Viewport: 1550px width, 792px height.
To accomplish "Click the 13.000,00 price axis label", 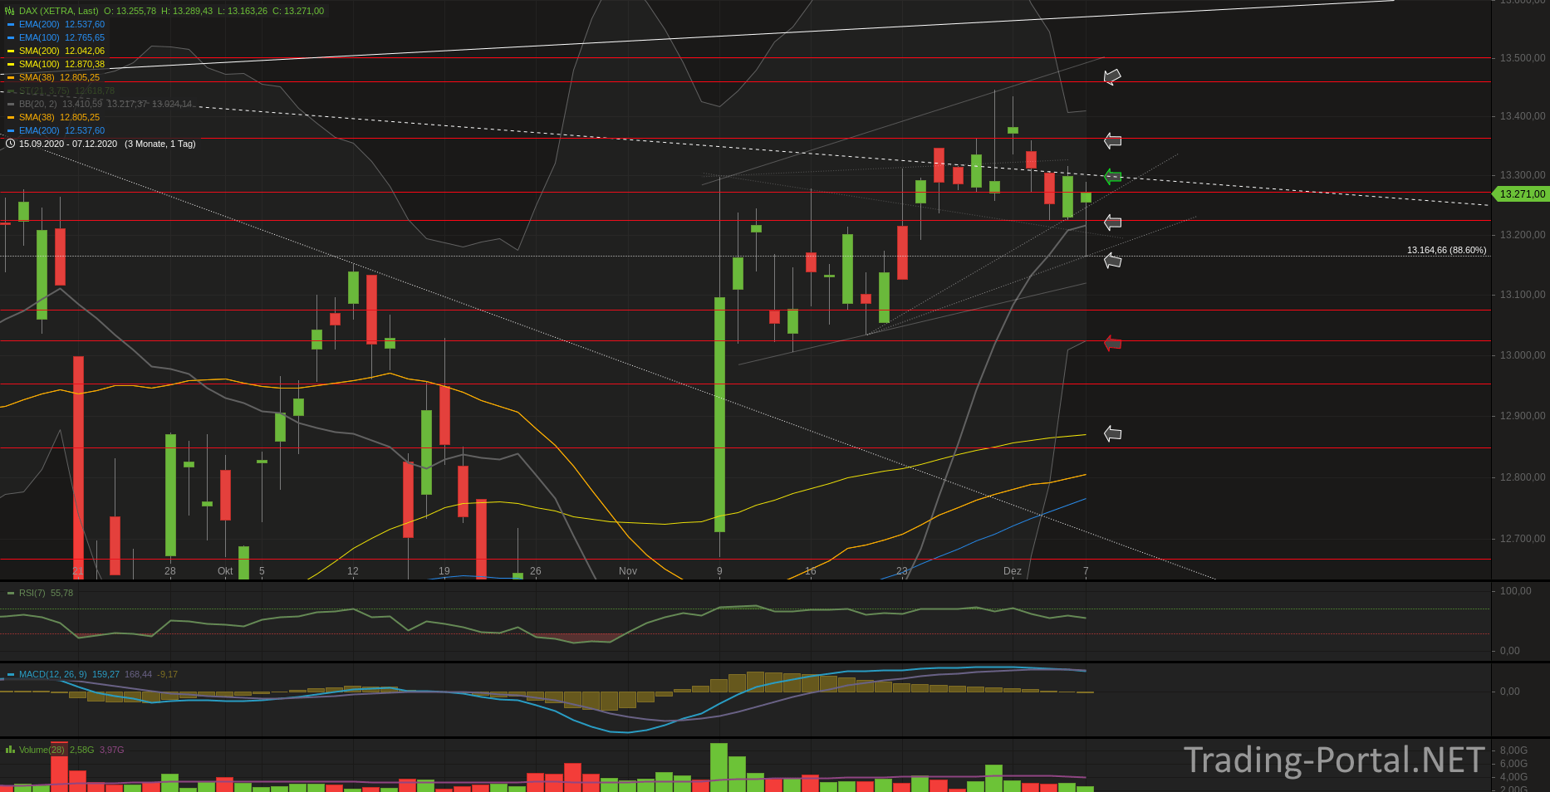I will pyautogui.click(x=1523, y=355).
